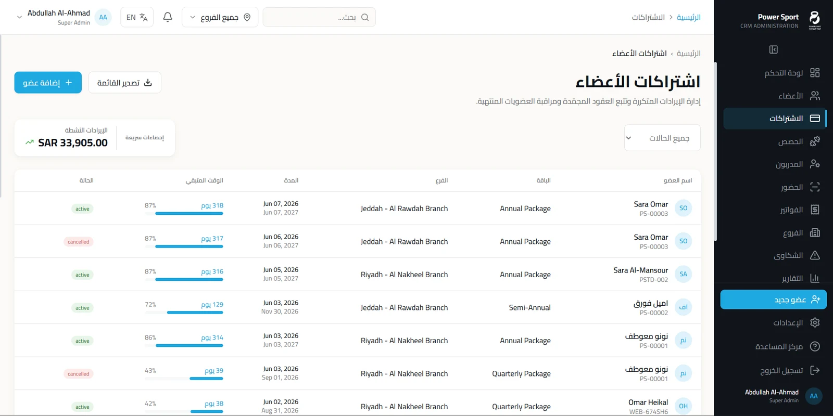Image resolution: width=833 pixels, height=416 pixels.
Task: Go to الفواتير in the sidebar
Action: [x=775, y=210]
